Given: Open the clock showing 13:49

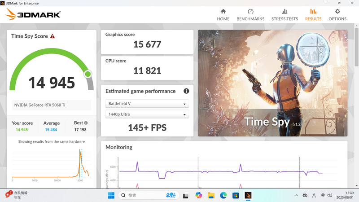Looking at the screenshot, I should (x=345, y=195).
